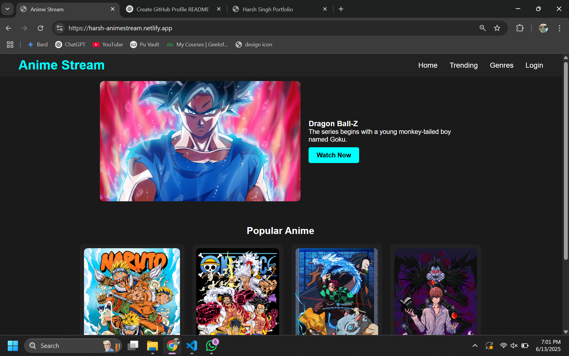569x356 pixels.
Task: Click the Anime Stream site logo
Action: click(62, 65)
